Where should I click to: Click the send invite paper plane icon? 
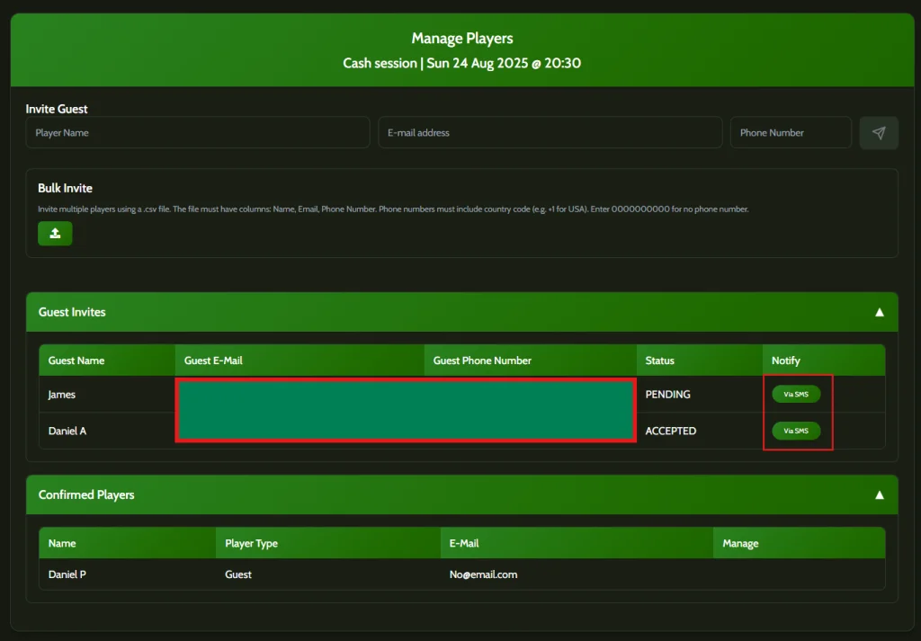coord(879,133)
